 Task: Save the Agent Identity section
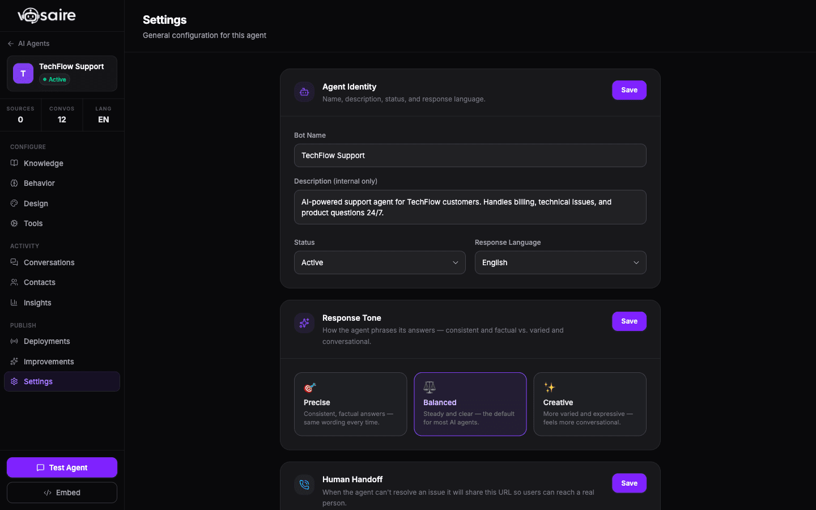point(629,90)
